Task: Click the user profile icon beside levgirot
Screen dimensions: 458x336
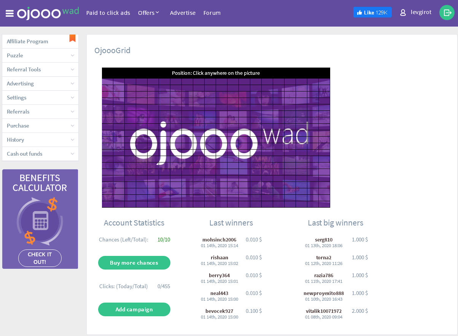Action: click(x=403, y=13)
